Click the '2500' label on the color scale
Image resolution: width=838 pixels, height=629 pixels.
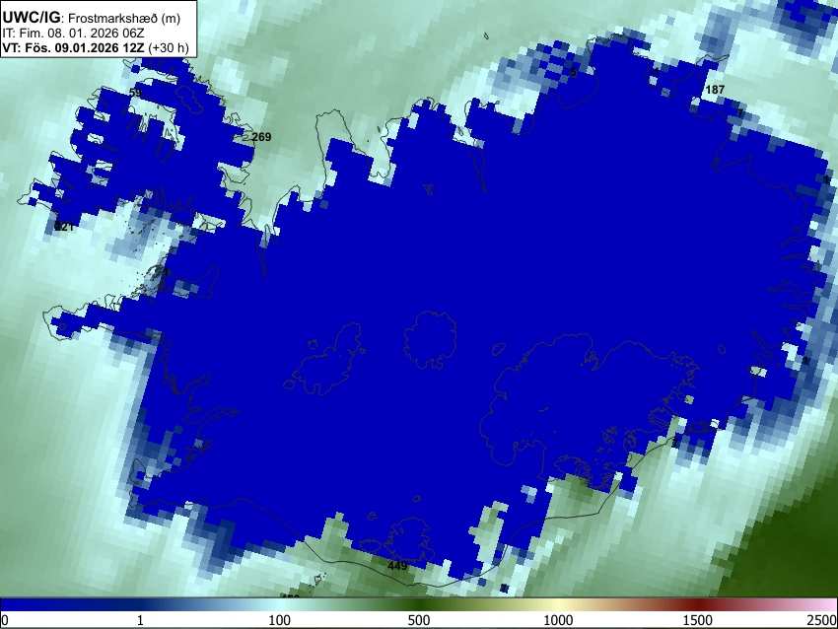[x=823, y=620]
